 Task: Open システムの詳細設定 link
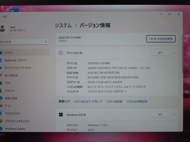coord(137,101)
